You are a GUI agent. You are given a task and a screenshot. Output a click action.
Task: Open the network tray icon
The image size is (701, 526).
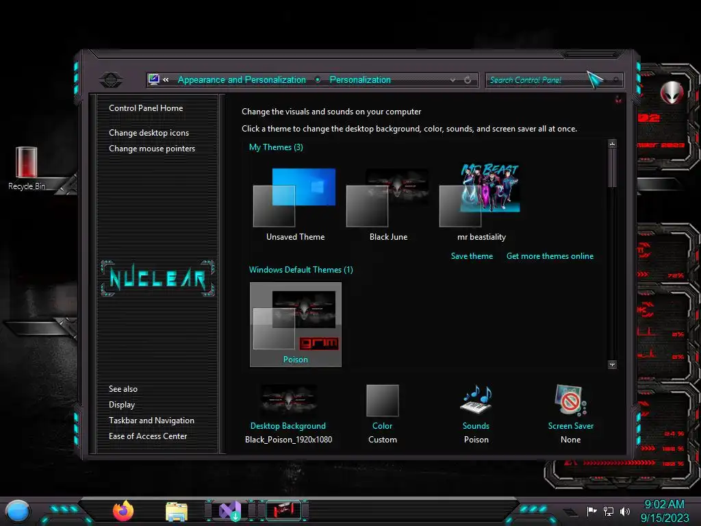609,511
